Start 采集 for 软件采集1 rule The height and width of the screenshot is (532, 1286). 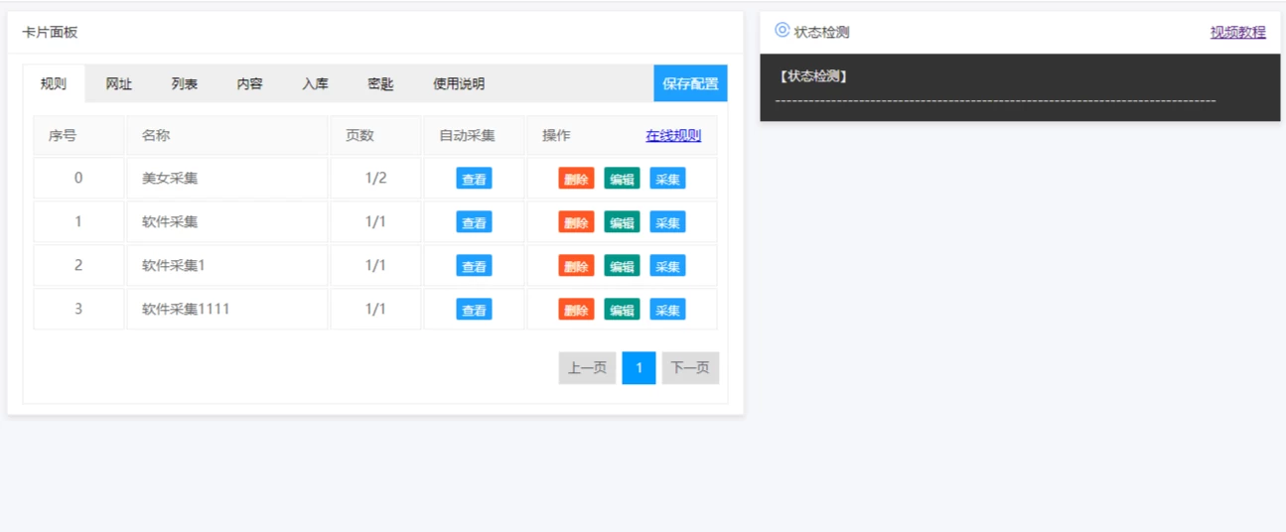point(667,266)
